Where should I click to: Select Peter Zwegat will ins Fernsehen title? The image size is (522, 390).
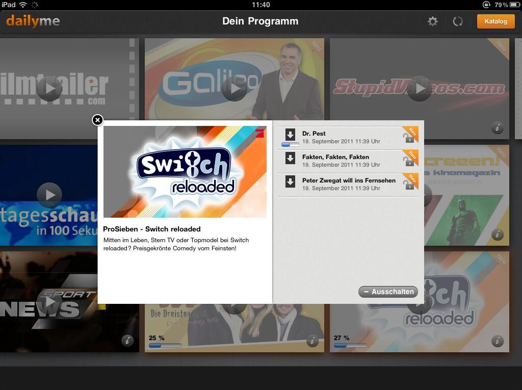(349, 180)
